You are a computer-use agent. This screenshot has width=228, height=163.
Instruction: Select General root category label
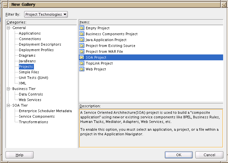tap(19, 28)
